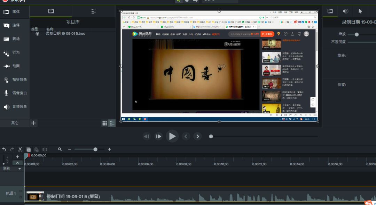The width and height of the screenshot is (376, 205).
Task: Open the 注释 (Annotations) tool
Action: (x=11, y=25)
